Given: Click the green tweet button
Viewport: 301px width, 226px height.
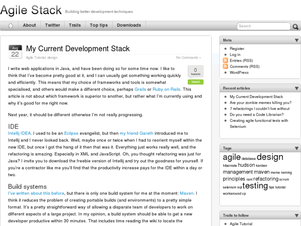Looking at the screenshot, I should (195, 82).
